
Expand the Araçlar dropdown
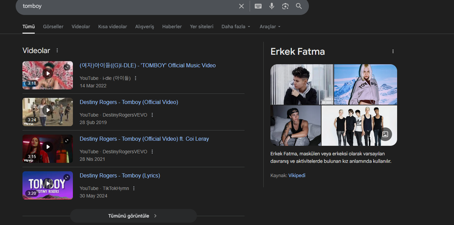click(x=270, y=27)
